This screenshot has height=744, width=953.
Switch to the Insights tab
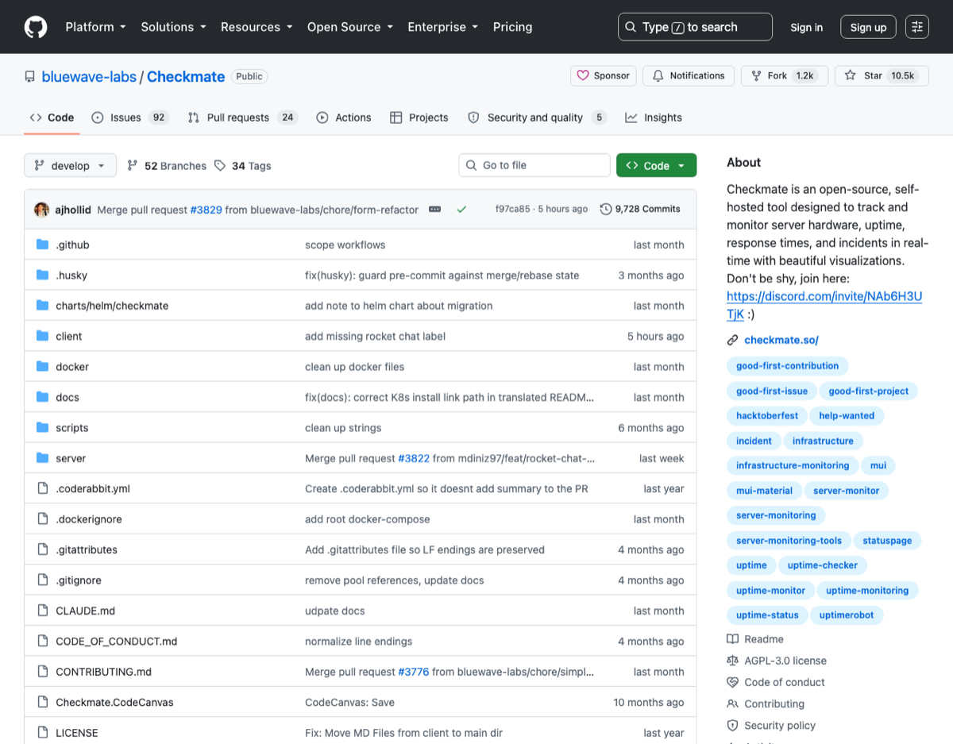(x=654, y=118)
